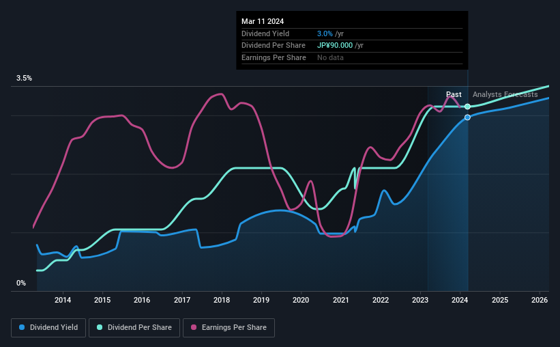Toggle the Dividend Yield legend series
Screen dimensions: 560x347
[x=48, y=328]
